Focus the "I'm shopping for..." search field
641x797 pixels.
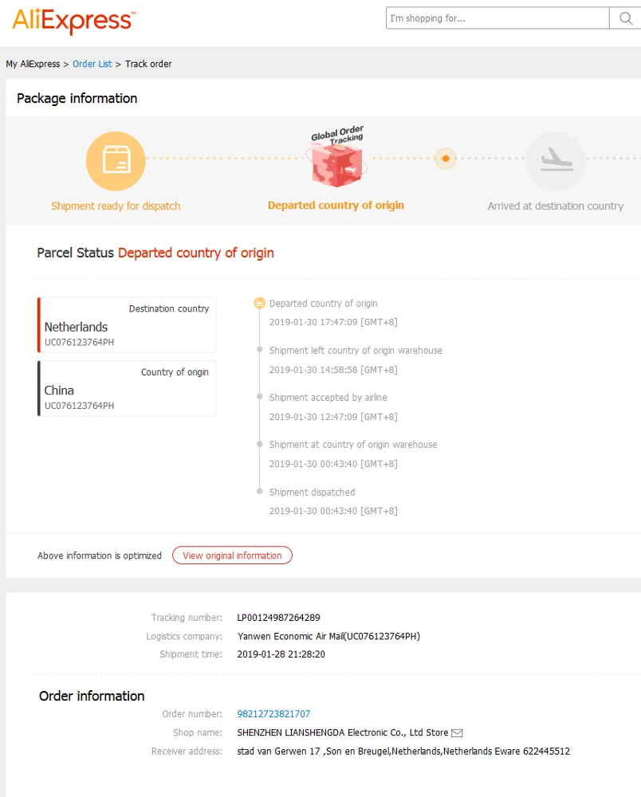click(x=497, y=18)
